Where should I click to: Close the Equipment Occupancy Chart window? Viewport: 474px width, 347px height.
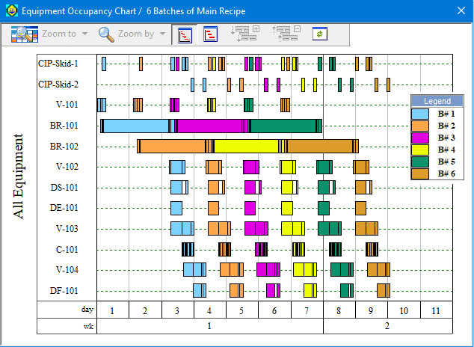(461, 10)
